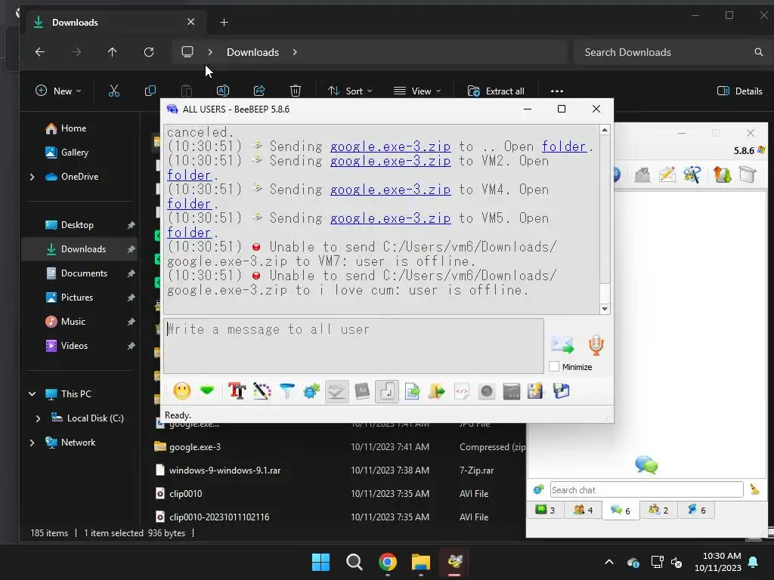
Task: Click the floppy-with-pencil save icon
Action: [x=536, y=391]
